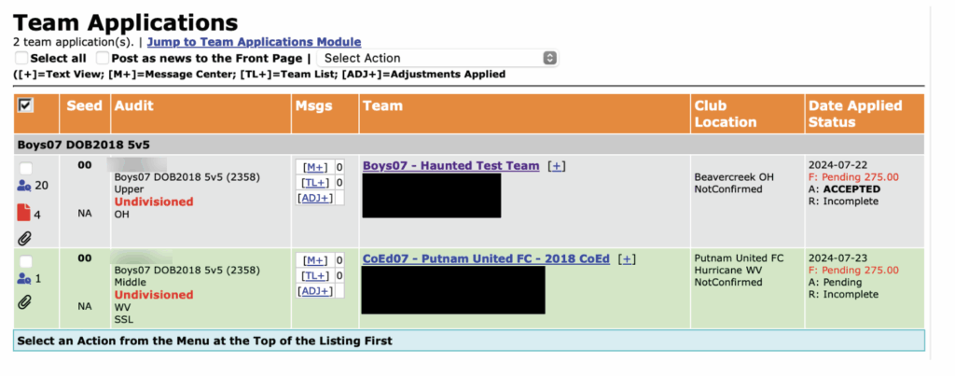
Task: Enable Post as news to Front Page
Action: tap(103, 58)
